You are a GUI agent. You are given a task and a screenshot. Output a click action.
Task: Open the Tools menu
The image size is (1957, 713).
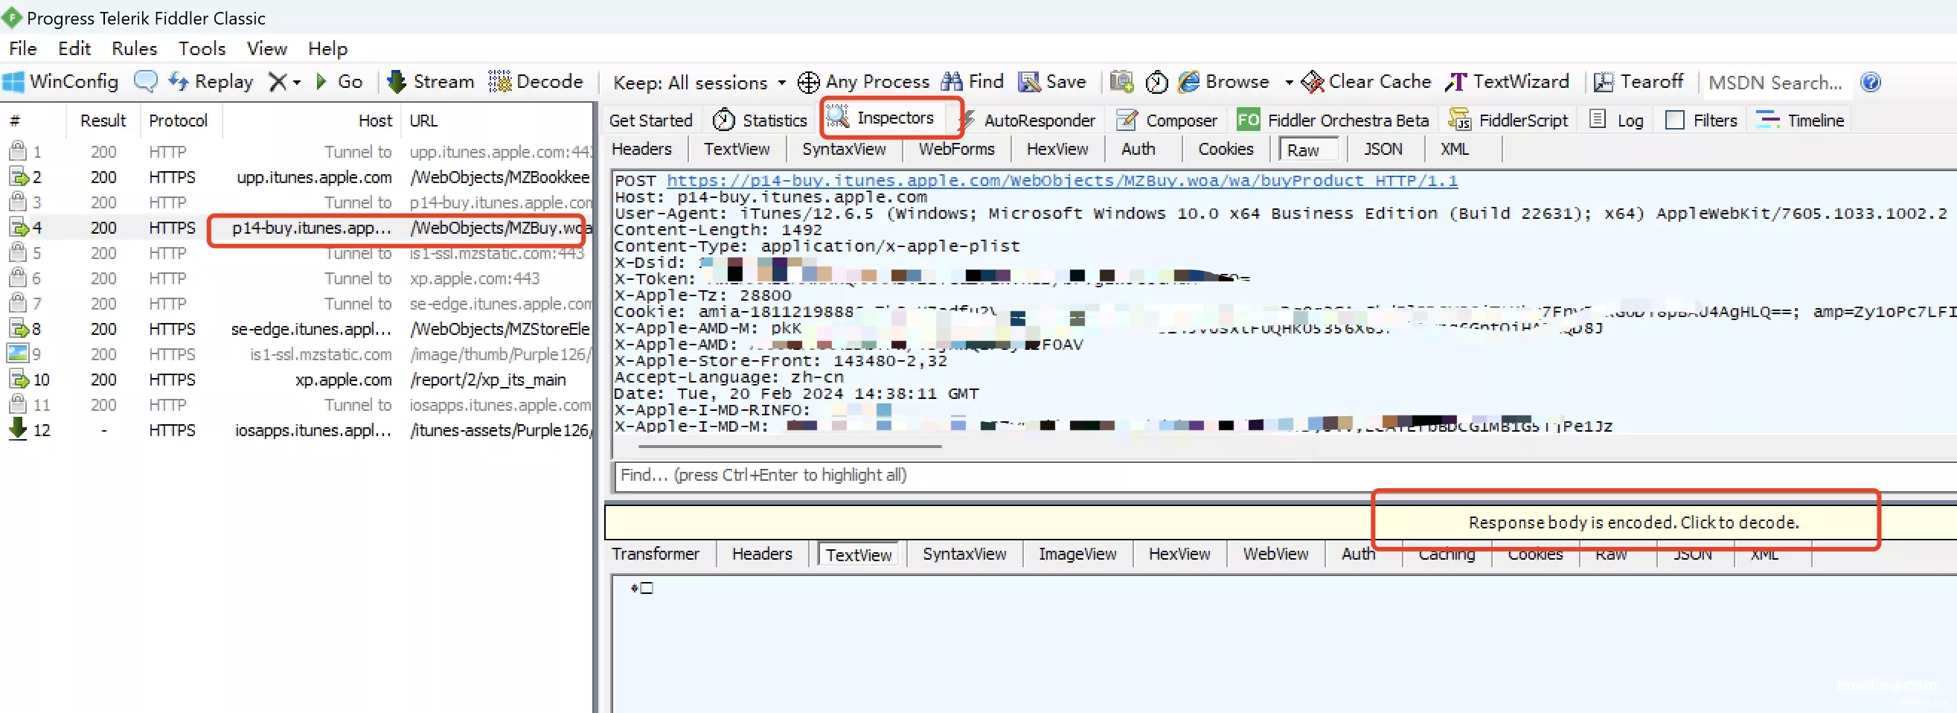(202, 48)
